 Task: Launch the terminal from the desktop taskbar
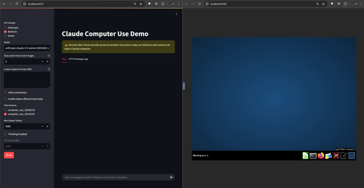313,156
